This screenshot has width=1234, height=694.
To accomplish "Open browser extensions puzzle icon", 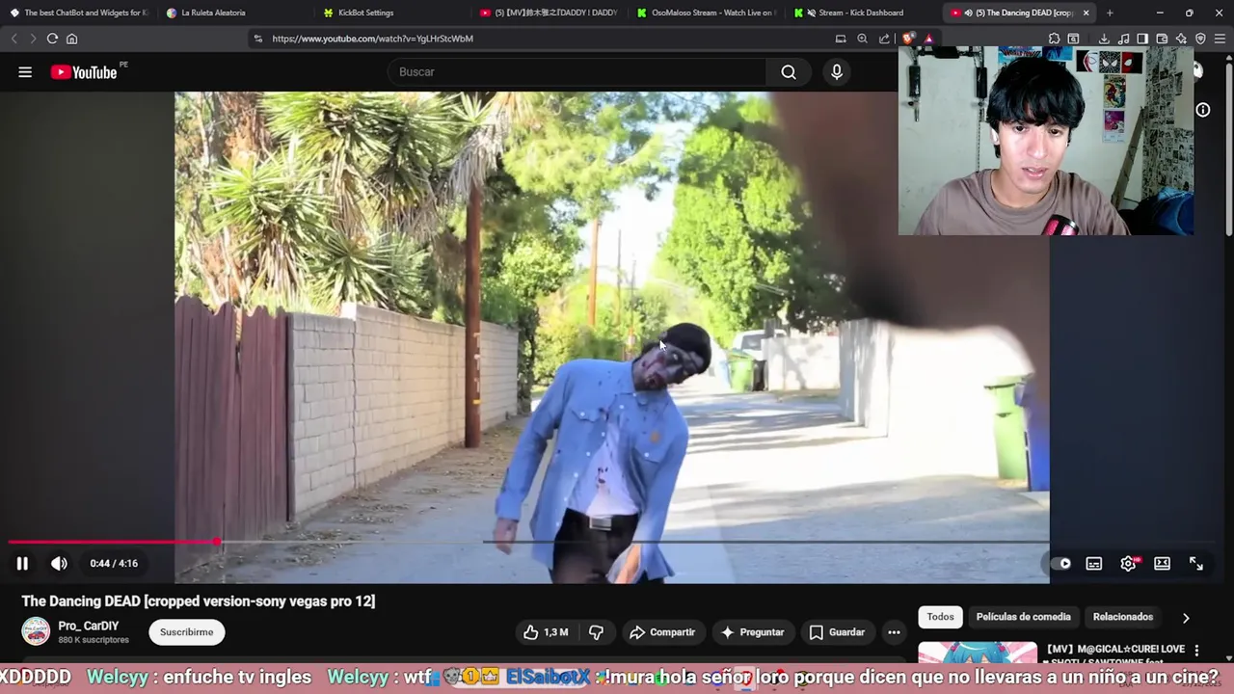I will [x=1054, y=39].
